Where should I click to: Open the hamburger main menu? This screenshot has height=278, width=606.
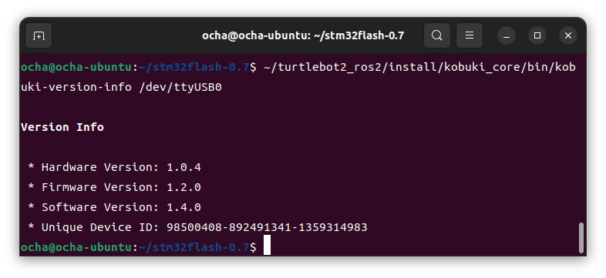click(x=470, y=36)
